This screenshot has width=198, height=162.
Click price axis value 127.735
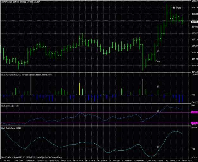[195, 40]
